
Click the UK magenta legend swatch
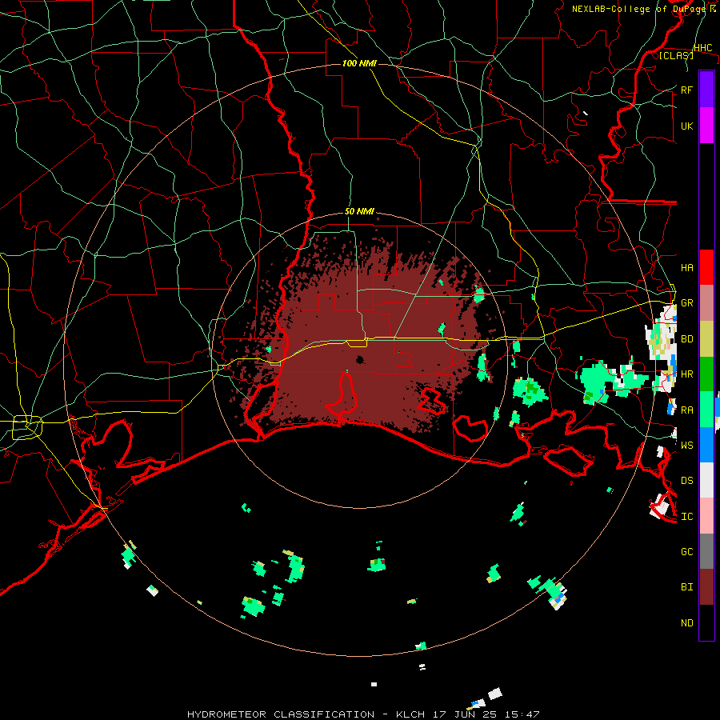coord(706,126)
